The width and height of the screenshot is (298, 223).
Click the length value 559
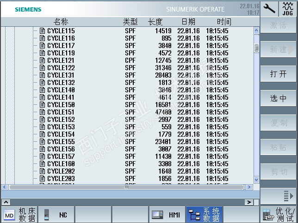(x=167, y=127)
